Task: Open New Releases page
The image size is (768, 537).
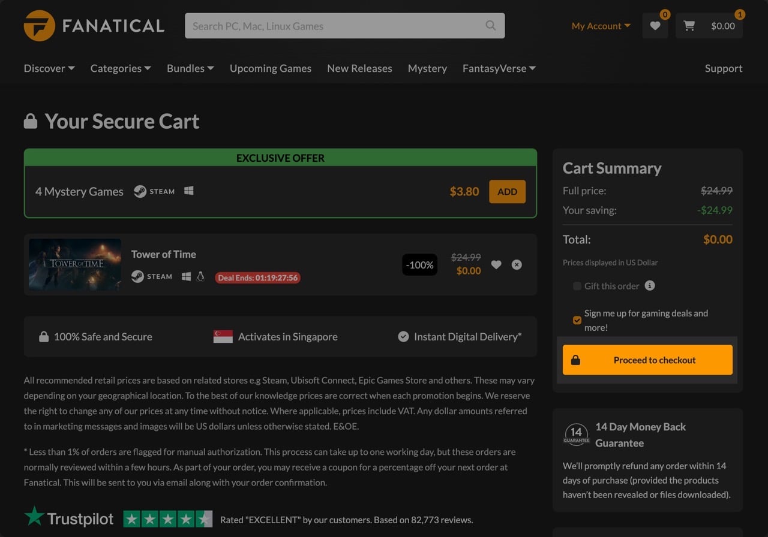Action: pyautogui.click(x=359, y=68)
